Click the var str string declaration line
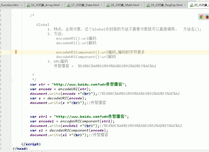 click(78, 84)
